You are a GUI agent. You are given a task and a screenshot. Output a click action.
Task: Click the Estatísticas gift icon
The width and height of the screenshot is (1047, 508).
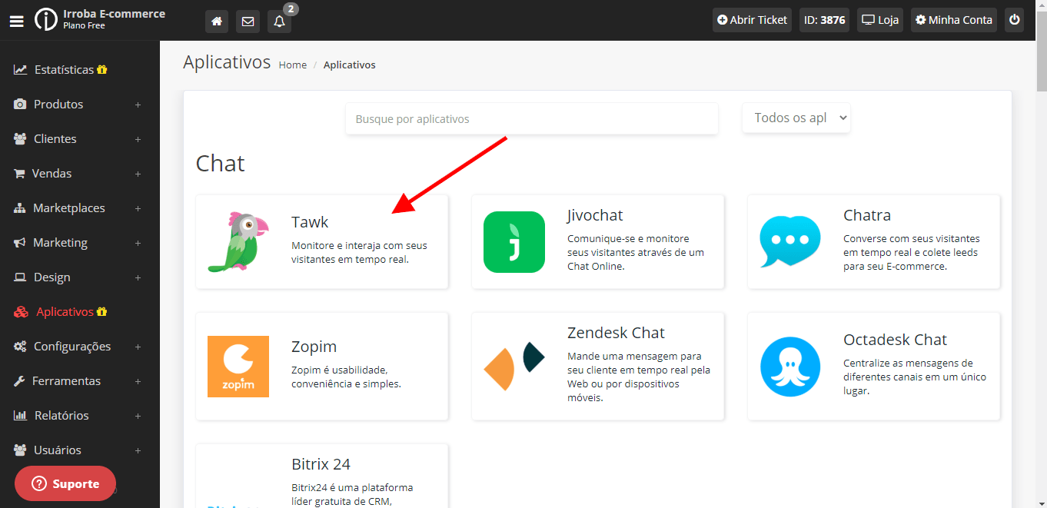click(x=102, y=70)
